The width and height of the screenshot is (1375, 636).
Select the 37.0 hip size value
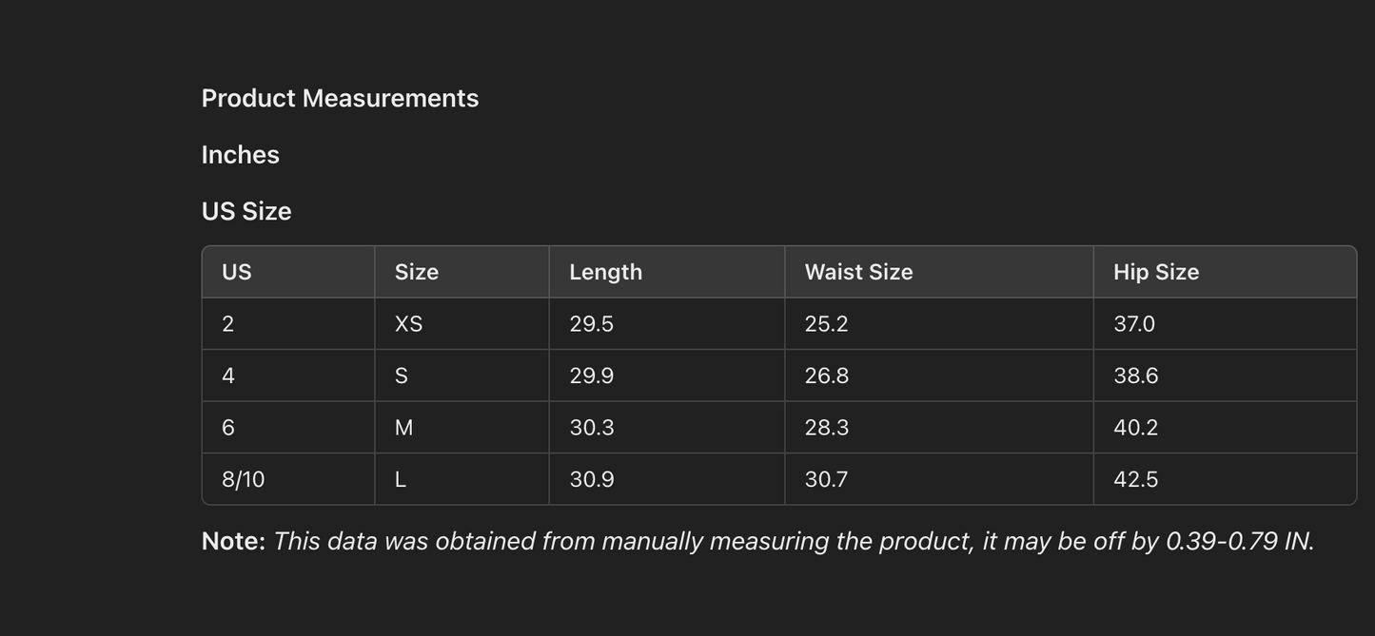[x=1133, y=324]
